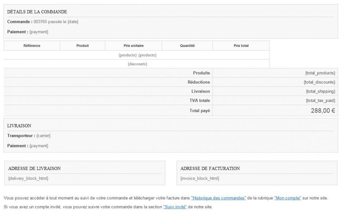Click the {invoice_block_html} placeholder
Viewport: 345px width, 214px height.
[x=200, y=179]
